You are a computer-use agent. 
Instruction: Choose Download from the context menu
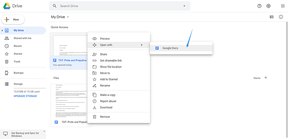point(106,107)
